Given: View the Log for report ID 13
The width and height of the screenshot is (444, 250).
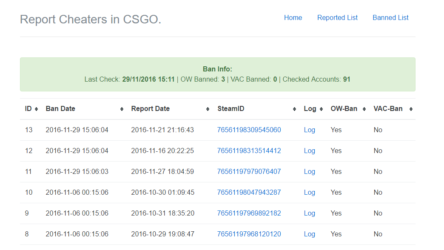Looking at the screenshot, I should [309, 130].
